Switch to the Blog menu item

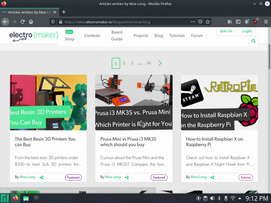tap(159, 35)
